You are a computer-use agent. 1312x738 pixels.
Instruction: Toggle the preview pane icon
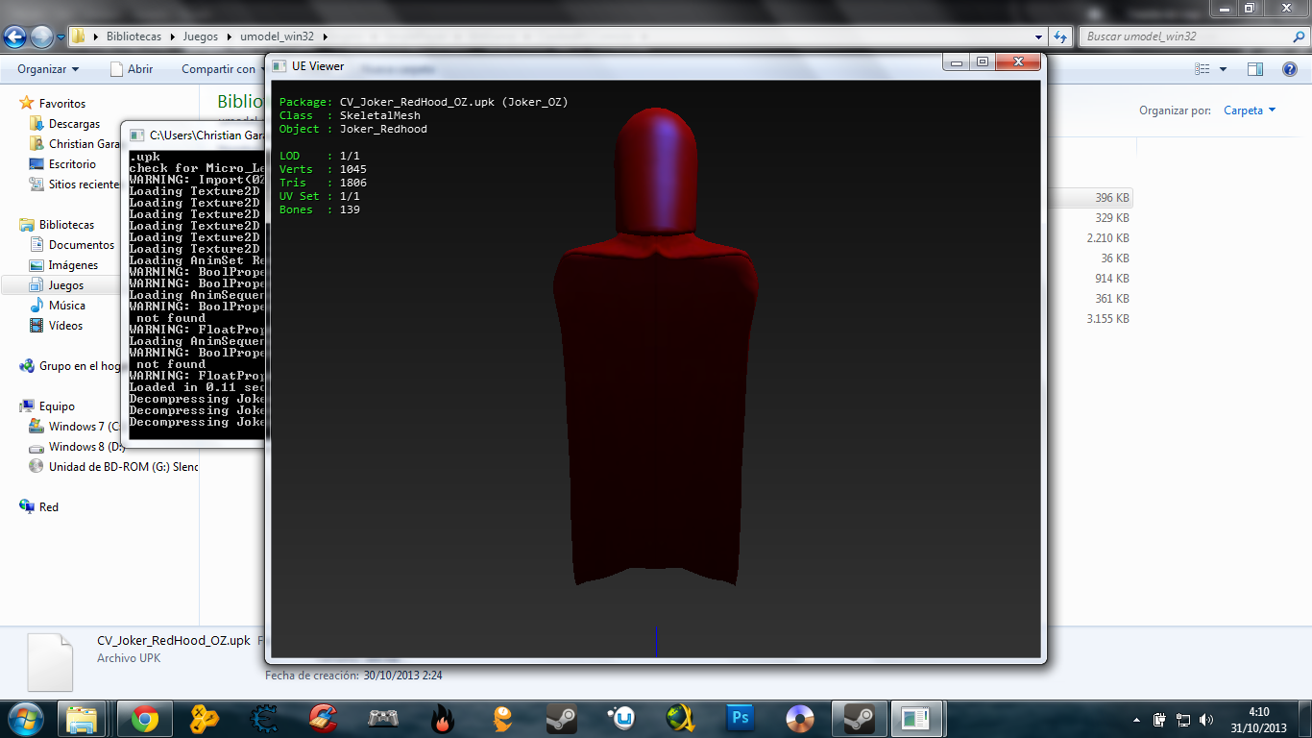[1254, 69]
